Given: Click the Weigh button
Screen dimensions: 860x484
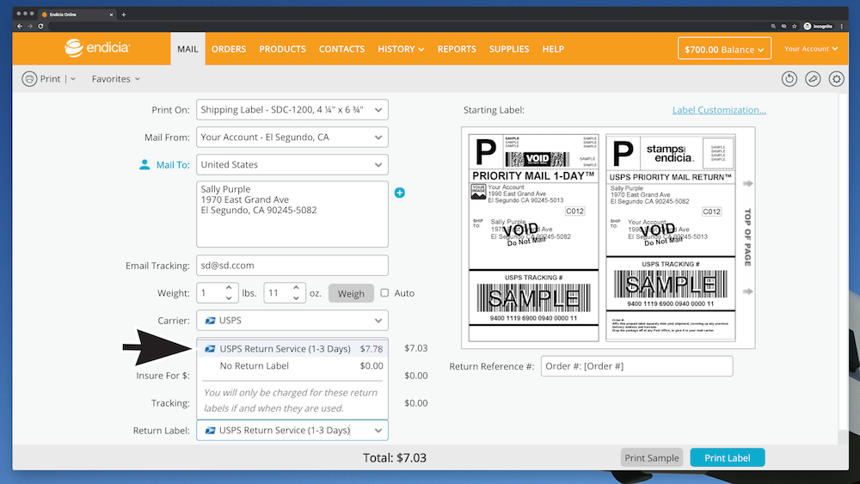Looking at the screenshot, I should (351, 293).
